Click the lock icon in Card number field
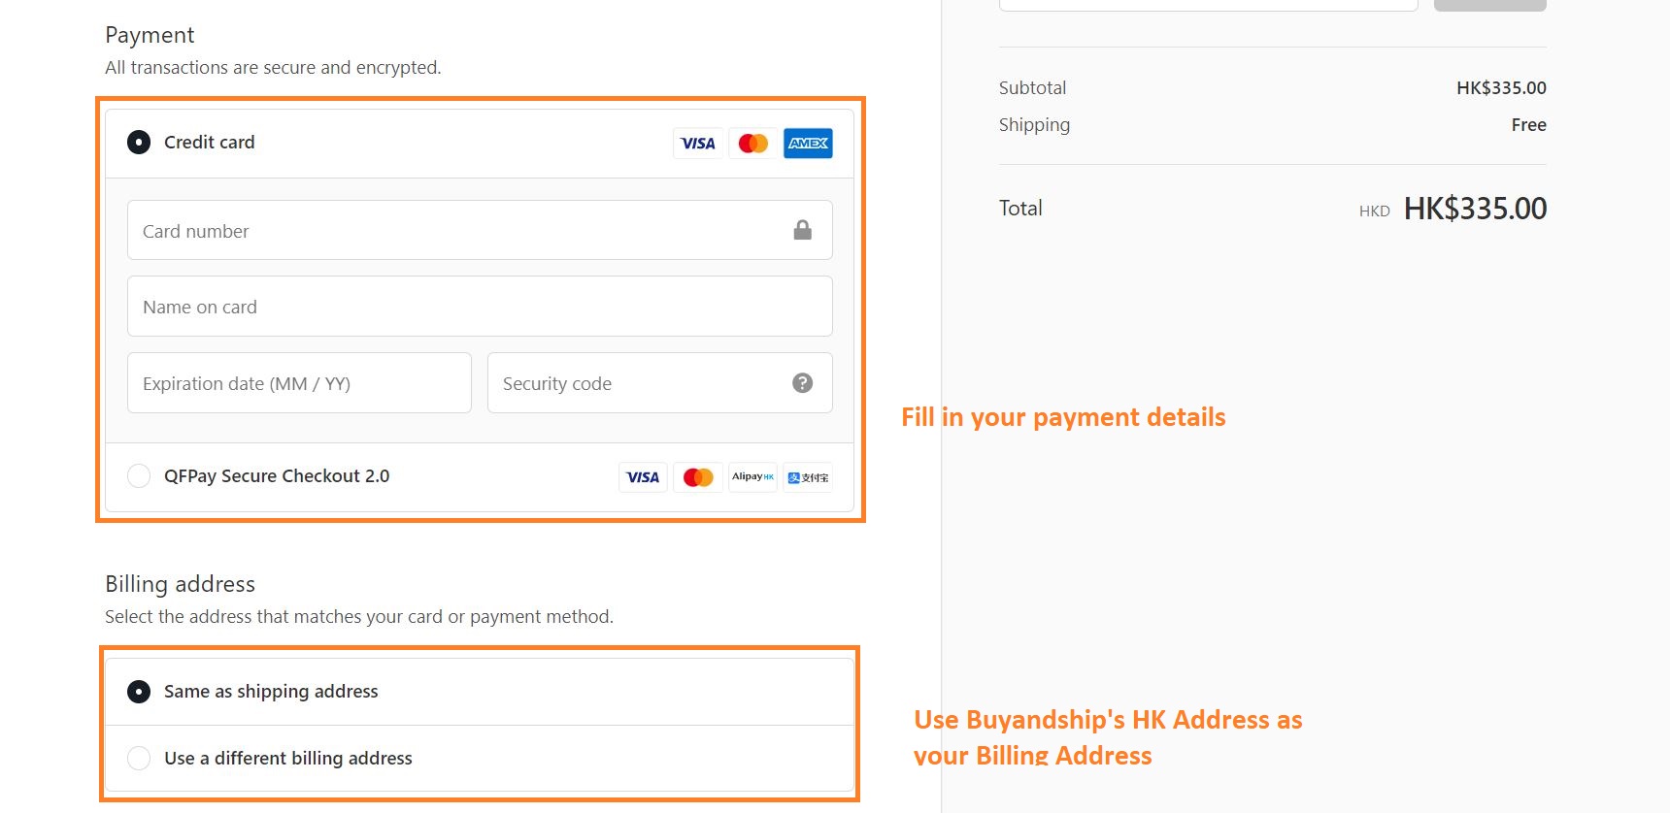 (802, 230)
